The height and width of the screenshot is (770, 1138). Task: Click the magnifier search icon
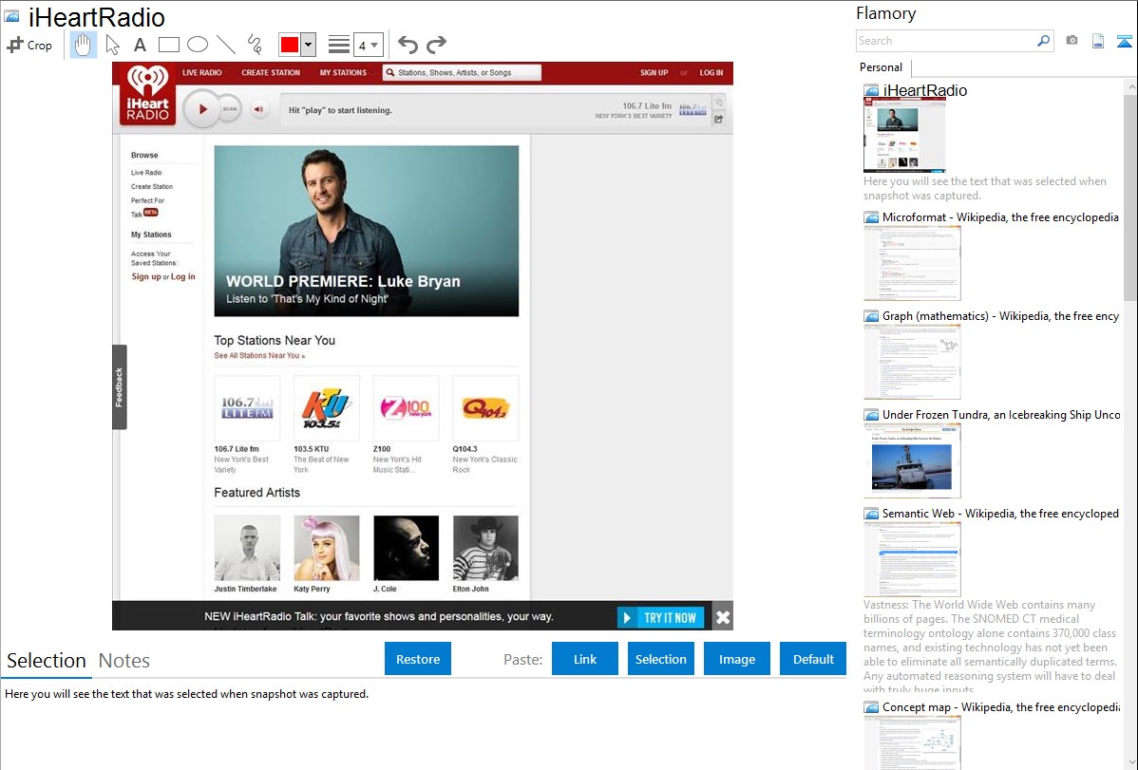(x=1043, y=41)
